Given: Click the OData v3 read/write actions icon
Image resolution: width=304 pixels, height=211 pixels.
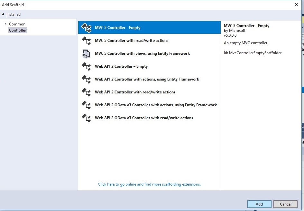Looking at the screenshot, I should [x=86, y=118].
